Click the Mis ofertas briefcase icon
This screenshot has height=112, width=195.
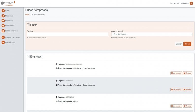click(3, 21)
